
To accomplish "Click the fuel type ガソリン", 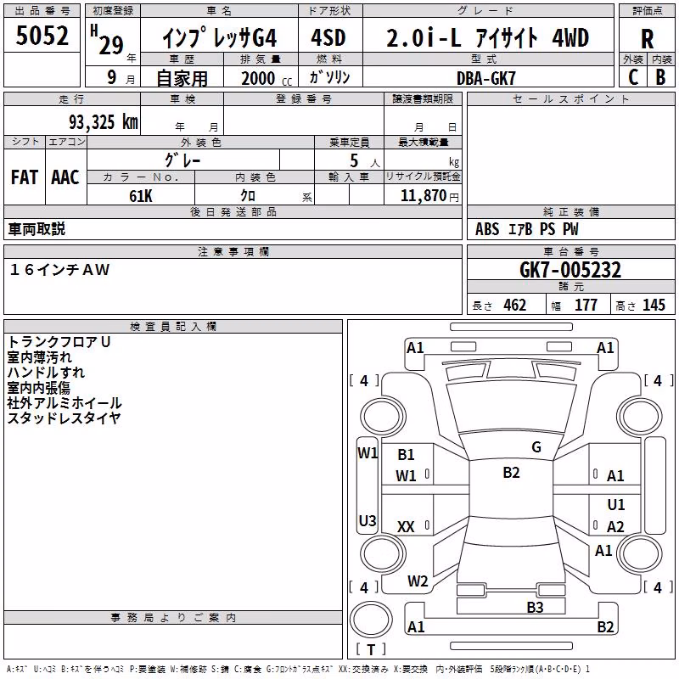I will pos(329,77).
